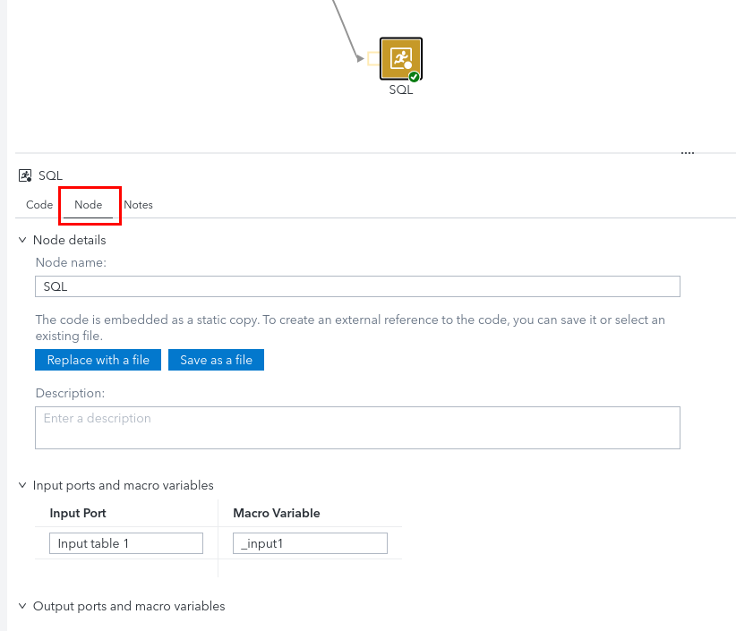736x631 pixels.
Task: Open the Notes tab
Action: (138, 205)
